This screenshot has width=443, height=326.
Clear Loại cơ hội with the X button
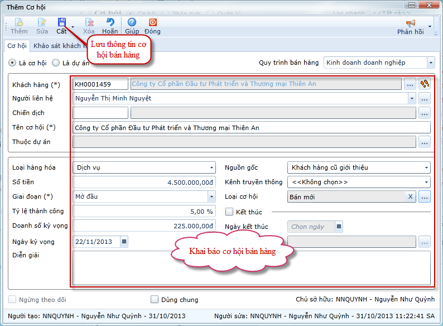click(x=411, y=196)
